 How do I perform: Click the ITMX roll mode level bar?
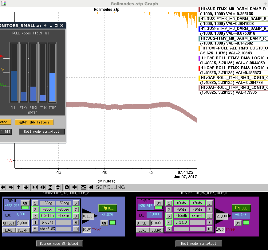click(43, 72)
